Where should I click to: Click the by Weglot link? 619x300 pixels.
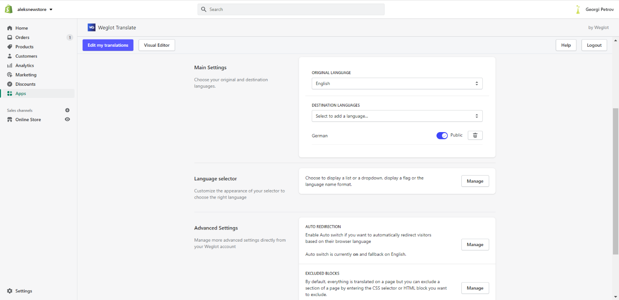(x=598, y=28)
